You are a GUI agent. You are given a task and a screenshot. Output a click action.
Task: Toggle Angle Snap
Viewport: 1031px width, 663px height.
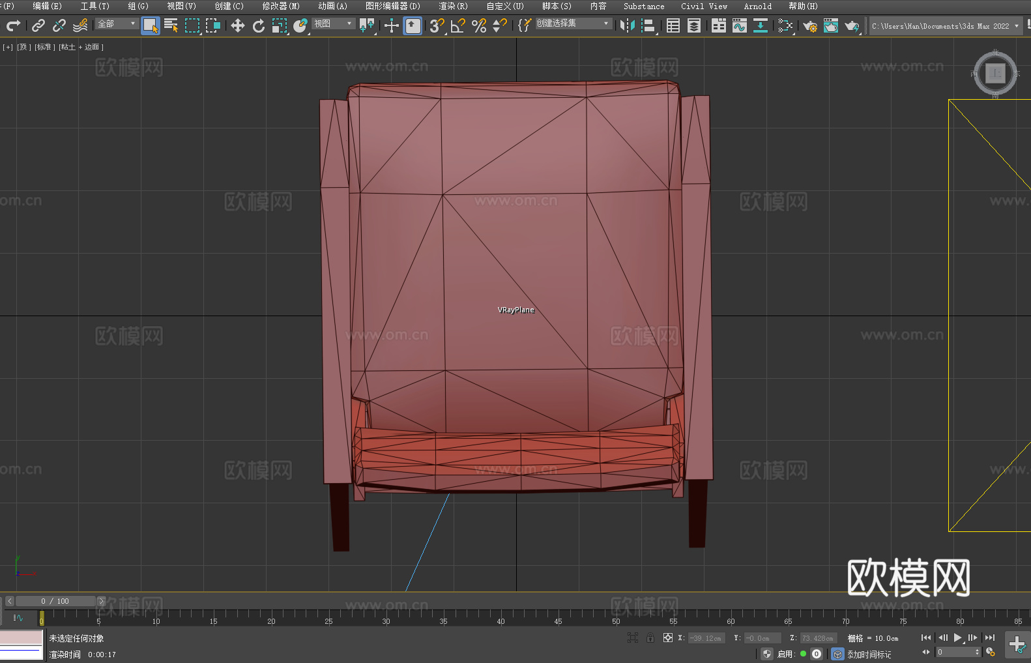pos(458,25)
